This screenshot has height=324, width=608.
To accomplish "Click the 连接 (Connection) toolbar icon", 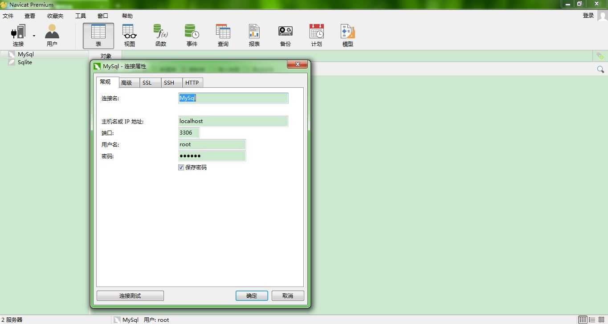I will click(x=18, y=36).
